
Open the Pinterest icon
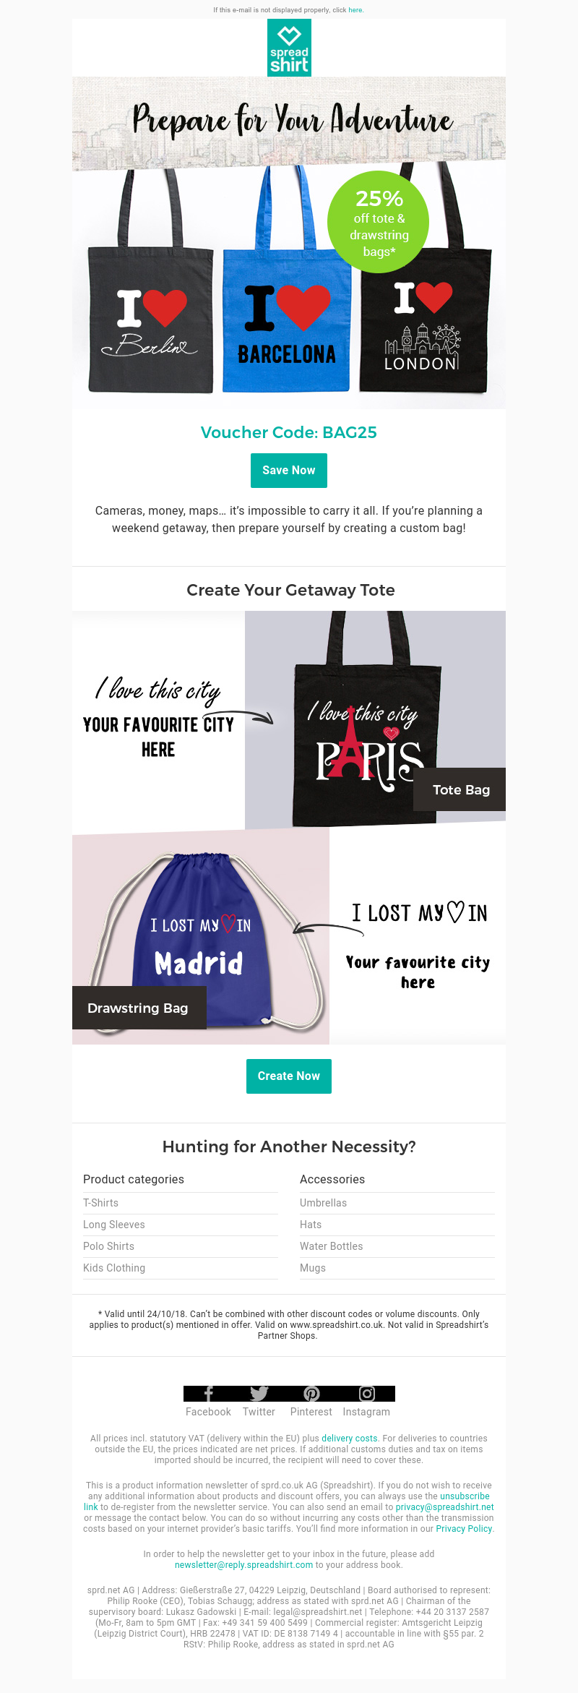311,1393
